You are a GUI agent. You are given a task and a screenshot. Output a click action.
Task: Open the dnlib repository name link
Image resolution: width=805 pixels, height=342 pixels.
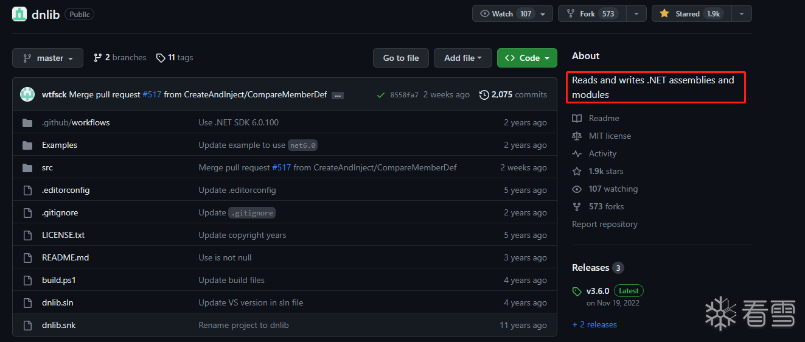pyautogui.click(x=46, y=14)
